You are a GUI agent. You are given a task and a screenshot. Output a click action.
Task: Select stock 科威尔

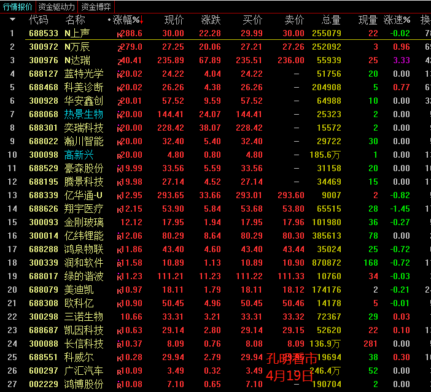click(79, 357)
